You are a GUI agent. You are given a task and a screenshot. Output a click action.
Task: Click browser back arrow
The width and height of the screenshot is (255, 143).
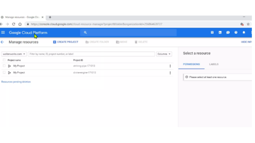click(1, 24)
